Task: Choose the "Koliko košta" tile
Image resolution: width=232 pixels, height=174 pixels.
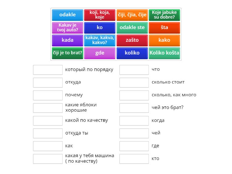Action: pos(164,53)
